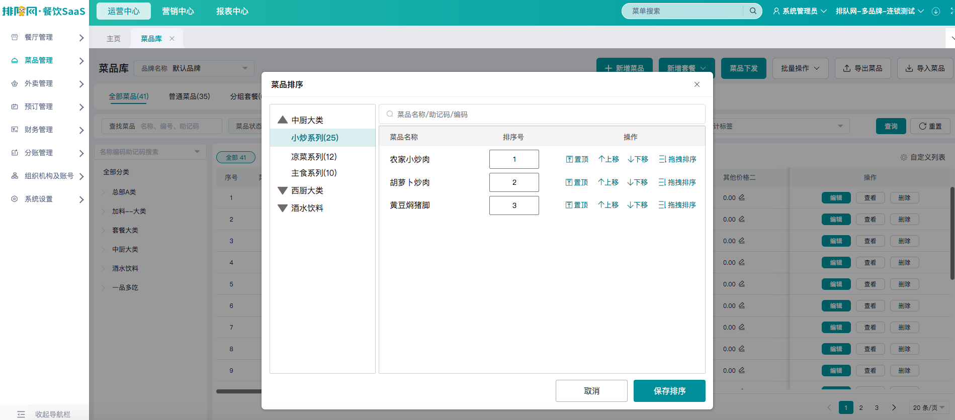Expand the 西厨大类 category
This screenshot has height=420, width=955.
coord(283,190)
